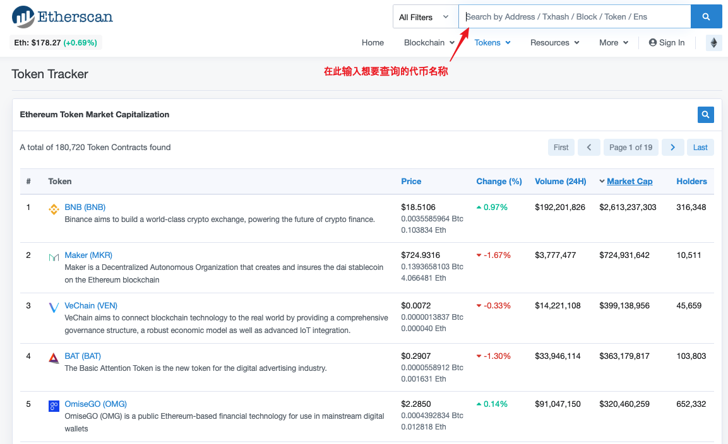Expand the Resources menu
This screenshot has height=444, width=728.
(554, 43)
